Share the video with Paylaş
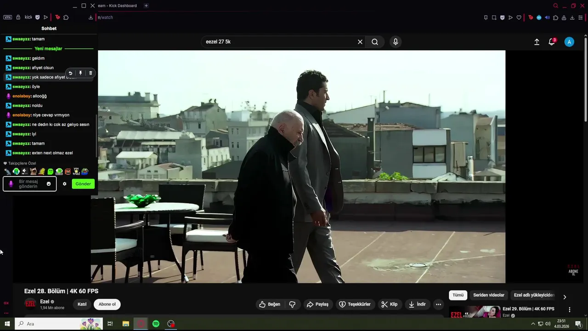The width and height of the screenshot is (588, 331). [x=317, y=304]
